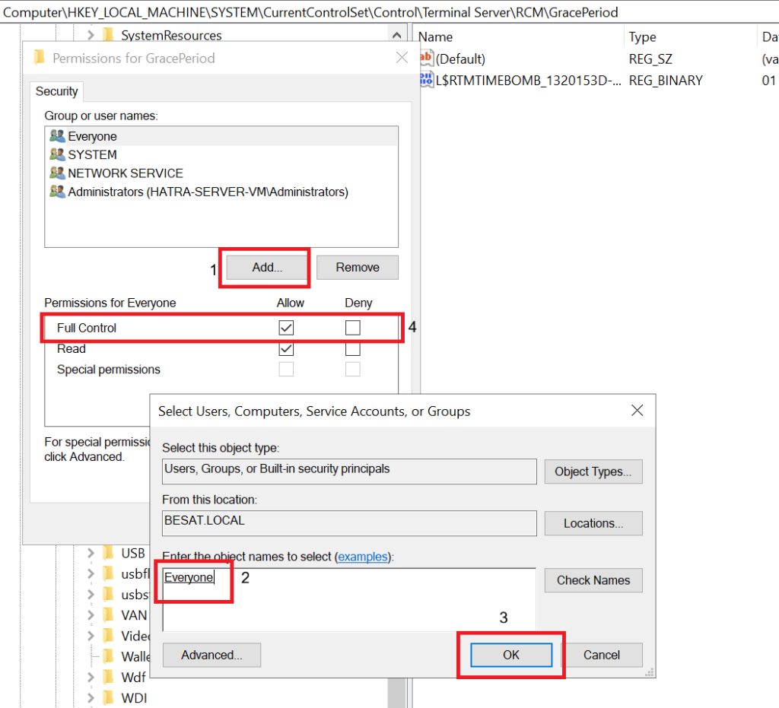Click the object type field showing Users, Groups
Screen dimensions: 779x708
click(x=349, y=471)
